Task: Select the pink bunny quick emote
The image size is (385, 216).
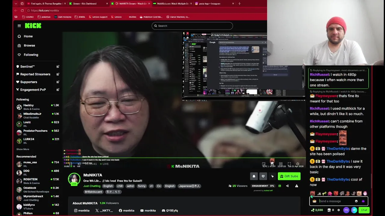Action: coord(365,193)
